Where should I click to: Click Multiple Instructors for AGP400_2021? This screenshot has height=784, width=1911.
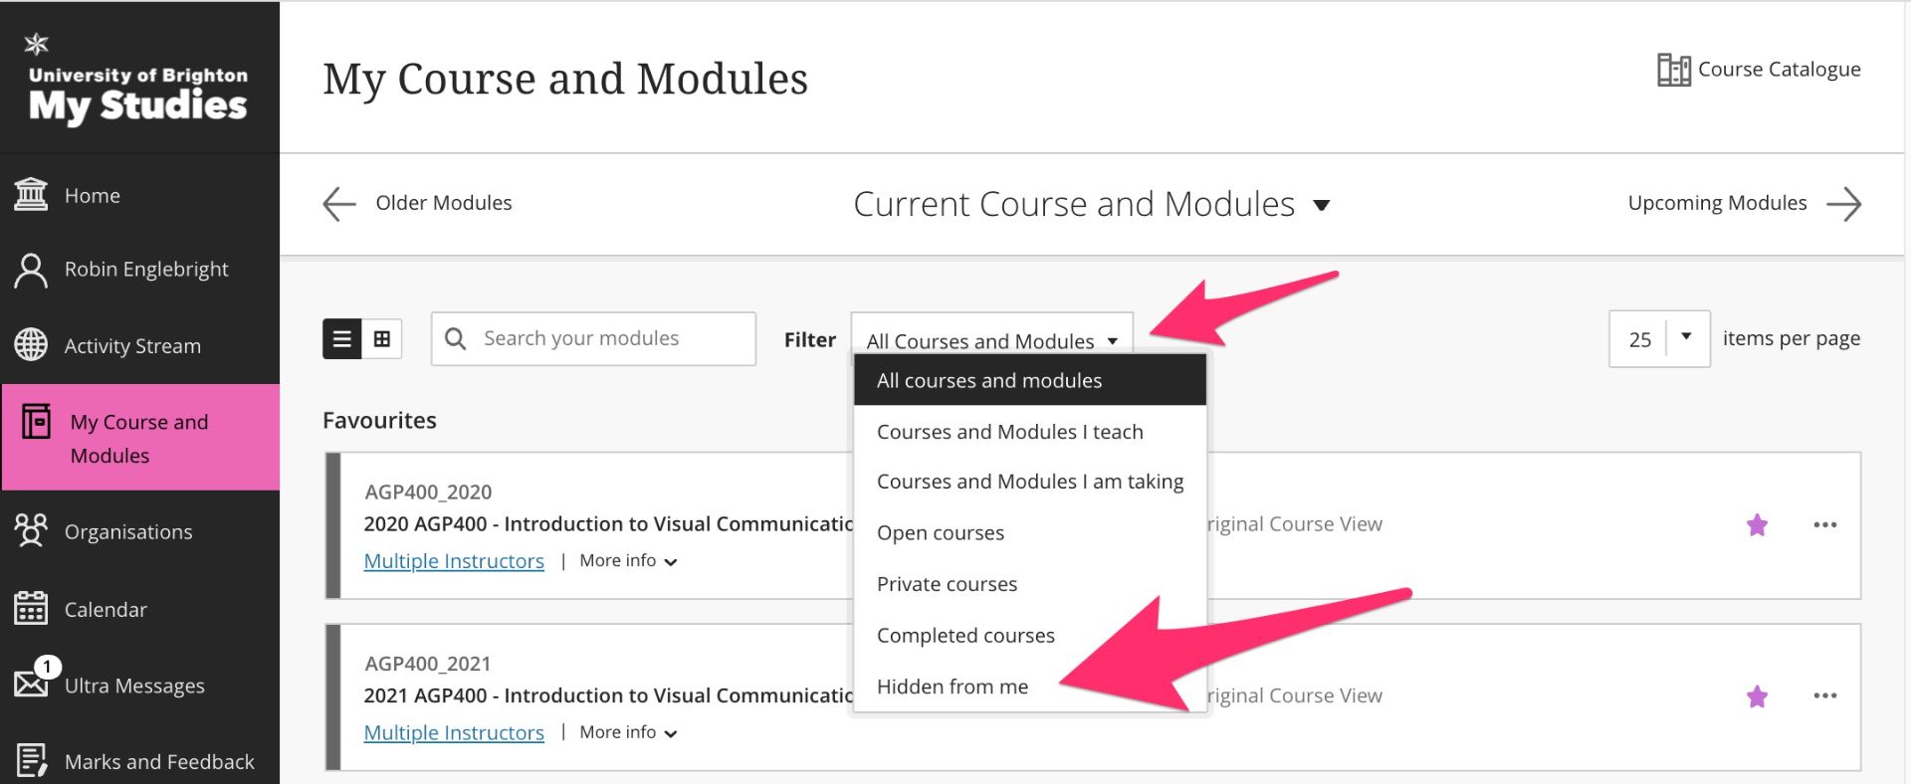(x=454, y=732)
